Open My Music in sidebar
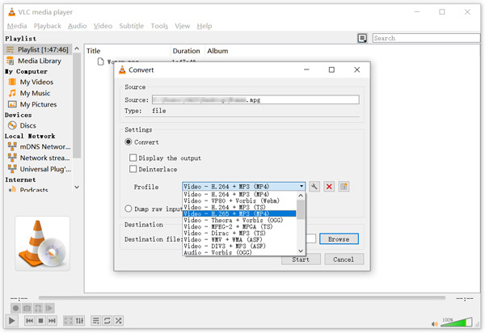The height and width of the screenshot is (333, 485). point(35,93)
